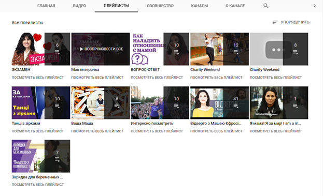Click the playlist icon on ВОПРОС-ОТВЕТ thumbnail
This screenshot has height=196, width=323.
click(x=176, y=52)
